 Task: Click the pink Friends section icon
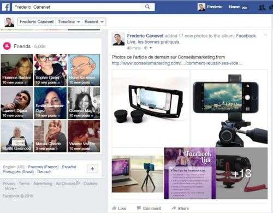coord(7,46)
